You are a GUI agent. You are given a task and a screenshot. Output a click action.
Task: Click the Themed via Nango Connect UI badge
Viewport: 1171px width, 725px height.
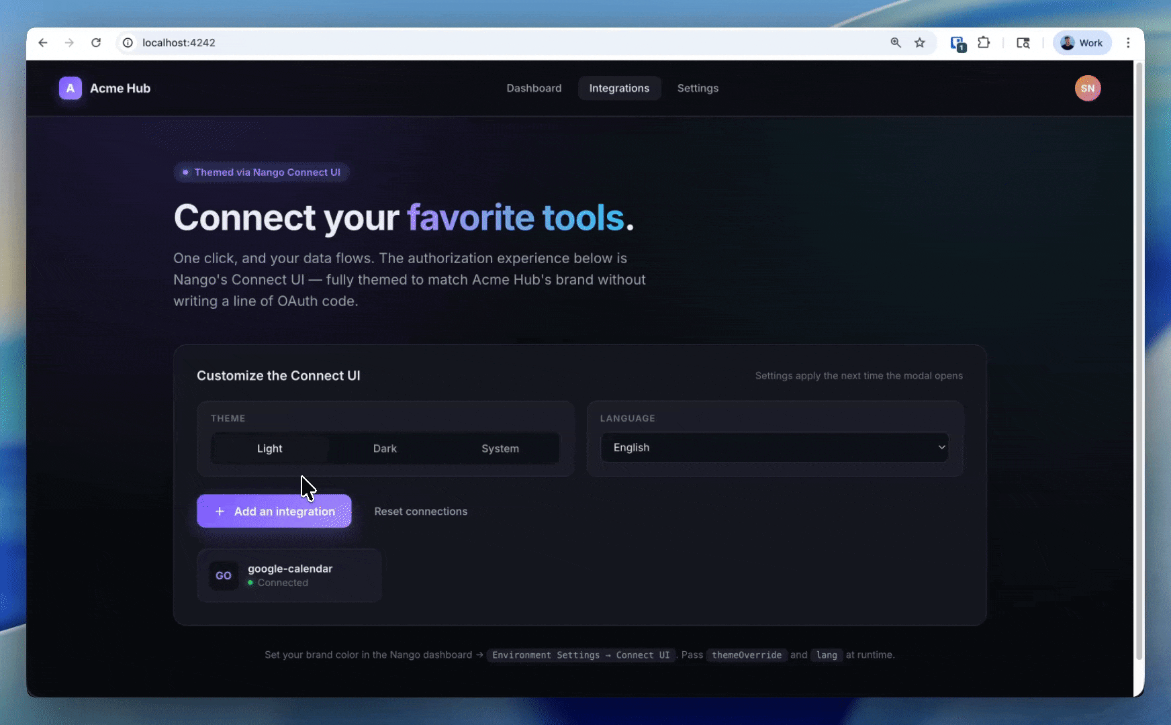[x=261, y=173]
